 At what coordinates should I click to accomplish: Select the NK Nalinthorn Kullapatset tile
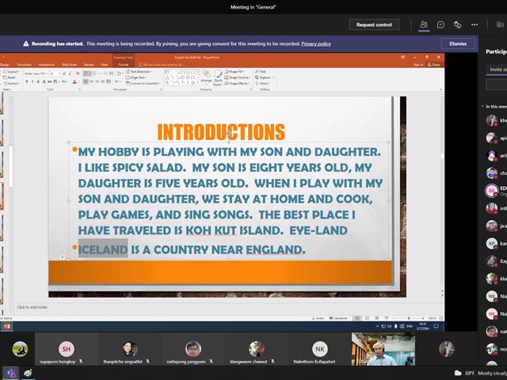click(320, 349)
